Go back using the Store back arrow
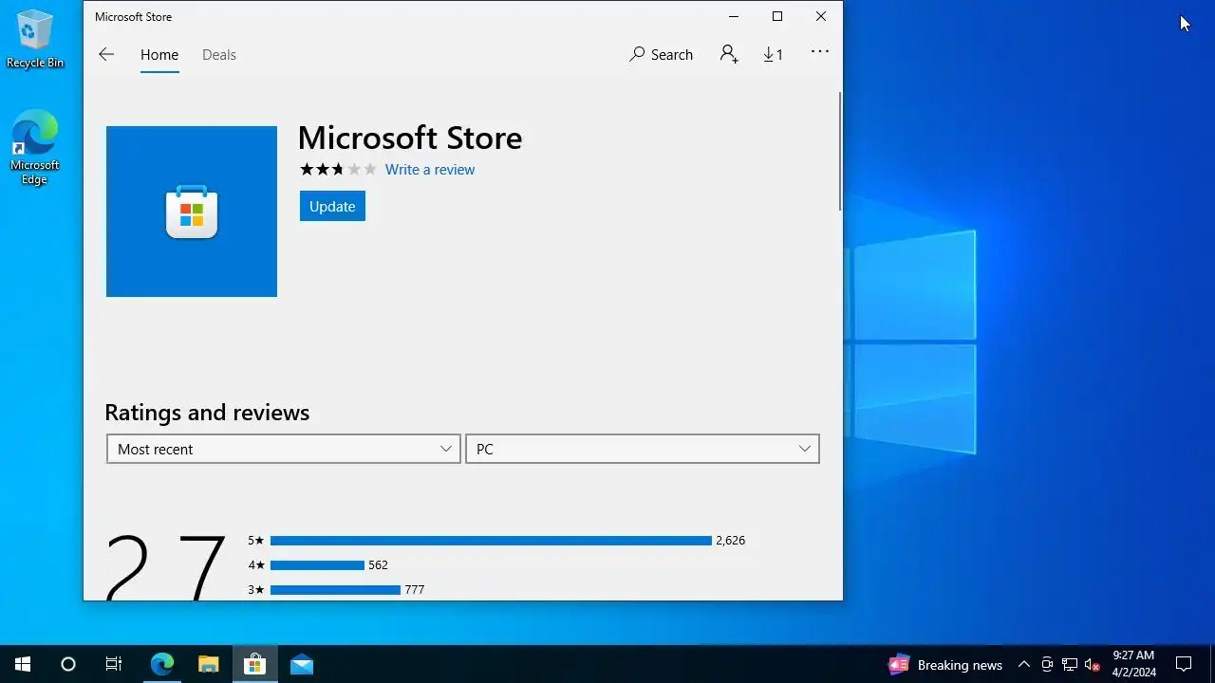Screen dimensions: 1215x683 point(106,55)
